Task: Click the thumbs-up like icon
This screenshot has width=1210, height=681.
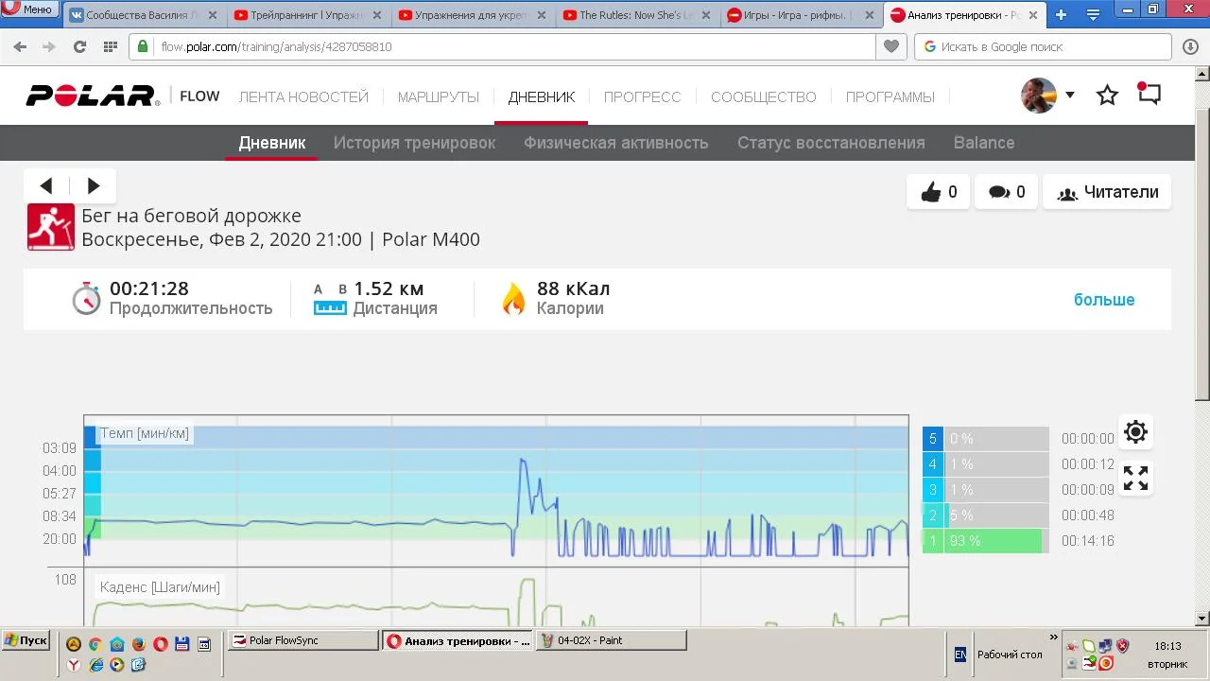Action: [931, 192]
